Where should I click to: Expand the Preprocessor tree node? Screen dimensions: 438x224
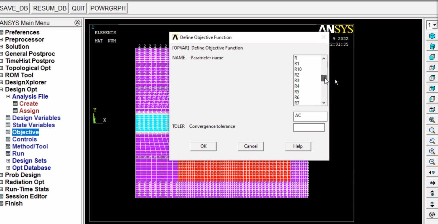point(1,39)
